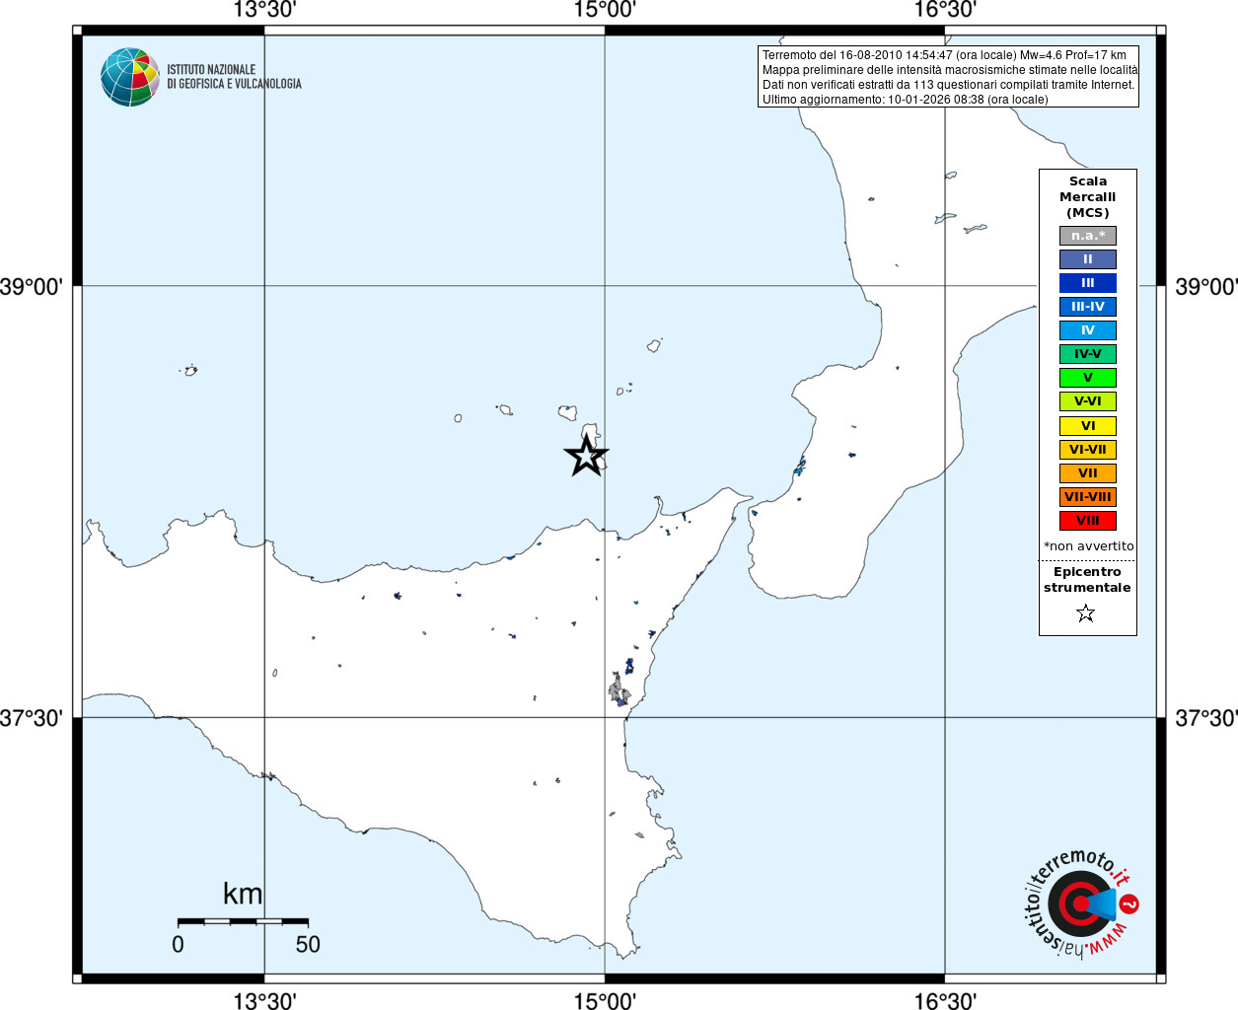Click the left 39°00' latitude label
Viewport: 1238px width, 1010px height.
coord(32,287)
